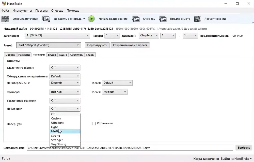Click the Open Source clapperboard icon
Image resolution: width=254 pixels, height=162 pixels.
[x=5, y=19]
